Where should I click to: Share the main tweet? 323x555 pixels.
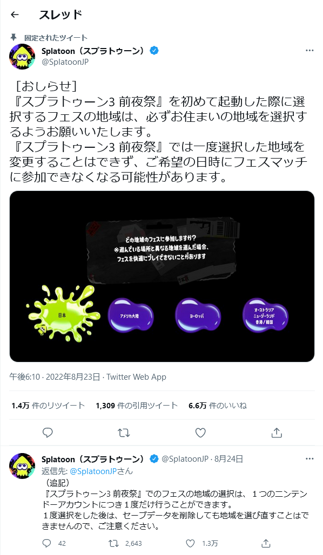tap(277, 433)
